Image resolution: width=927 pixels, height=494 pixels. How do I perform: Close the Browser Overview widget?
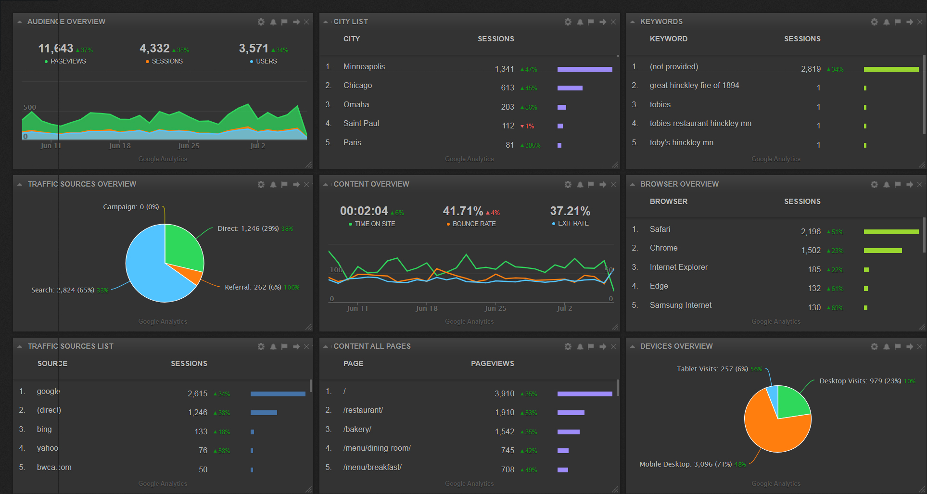pos(919,185)
